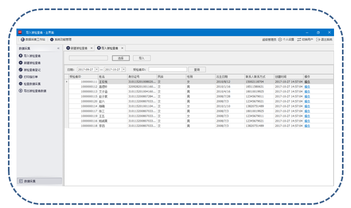Click the 选择 button
The width and height of the screenshot is (351, 208).
click(x=121, y=58)
